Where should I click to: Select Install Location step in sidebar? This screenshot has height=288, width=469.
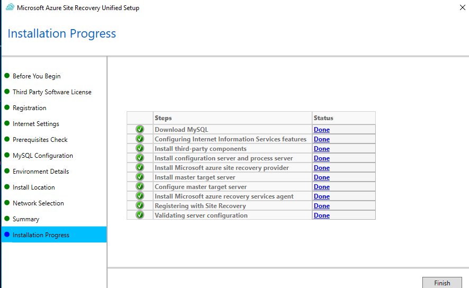pyautogui.click(x=34, y=187)
